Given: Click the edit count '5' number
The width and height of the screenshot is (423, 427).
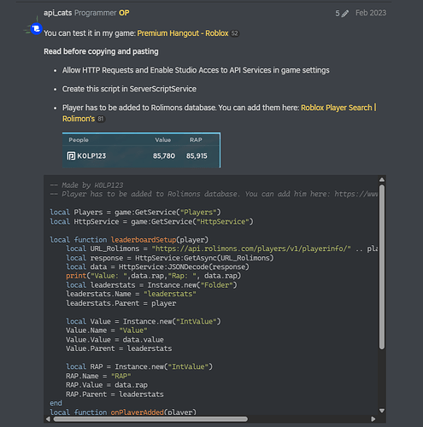Looking at the screenshot, I should pyautogui.click(x=338, y=14).
